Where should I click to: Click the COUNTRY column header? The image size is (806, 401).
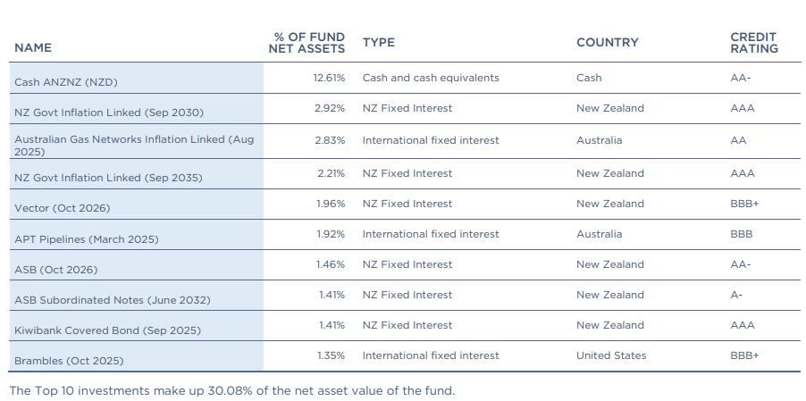[x=608, y=42]
